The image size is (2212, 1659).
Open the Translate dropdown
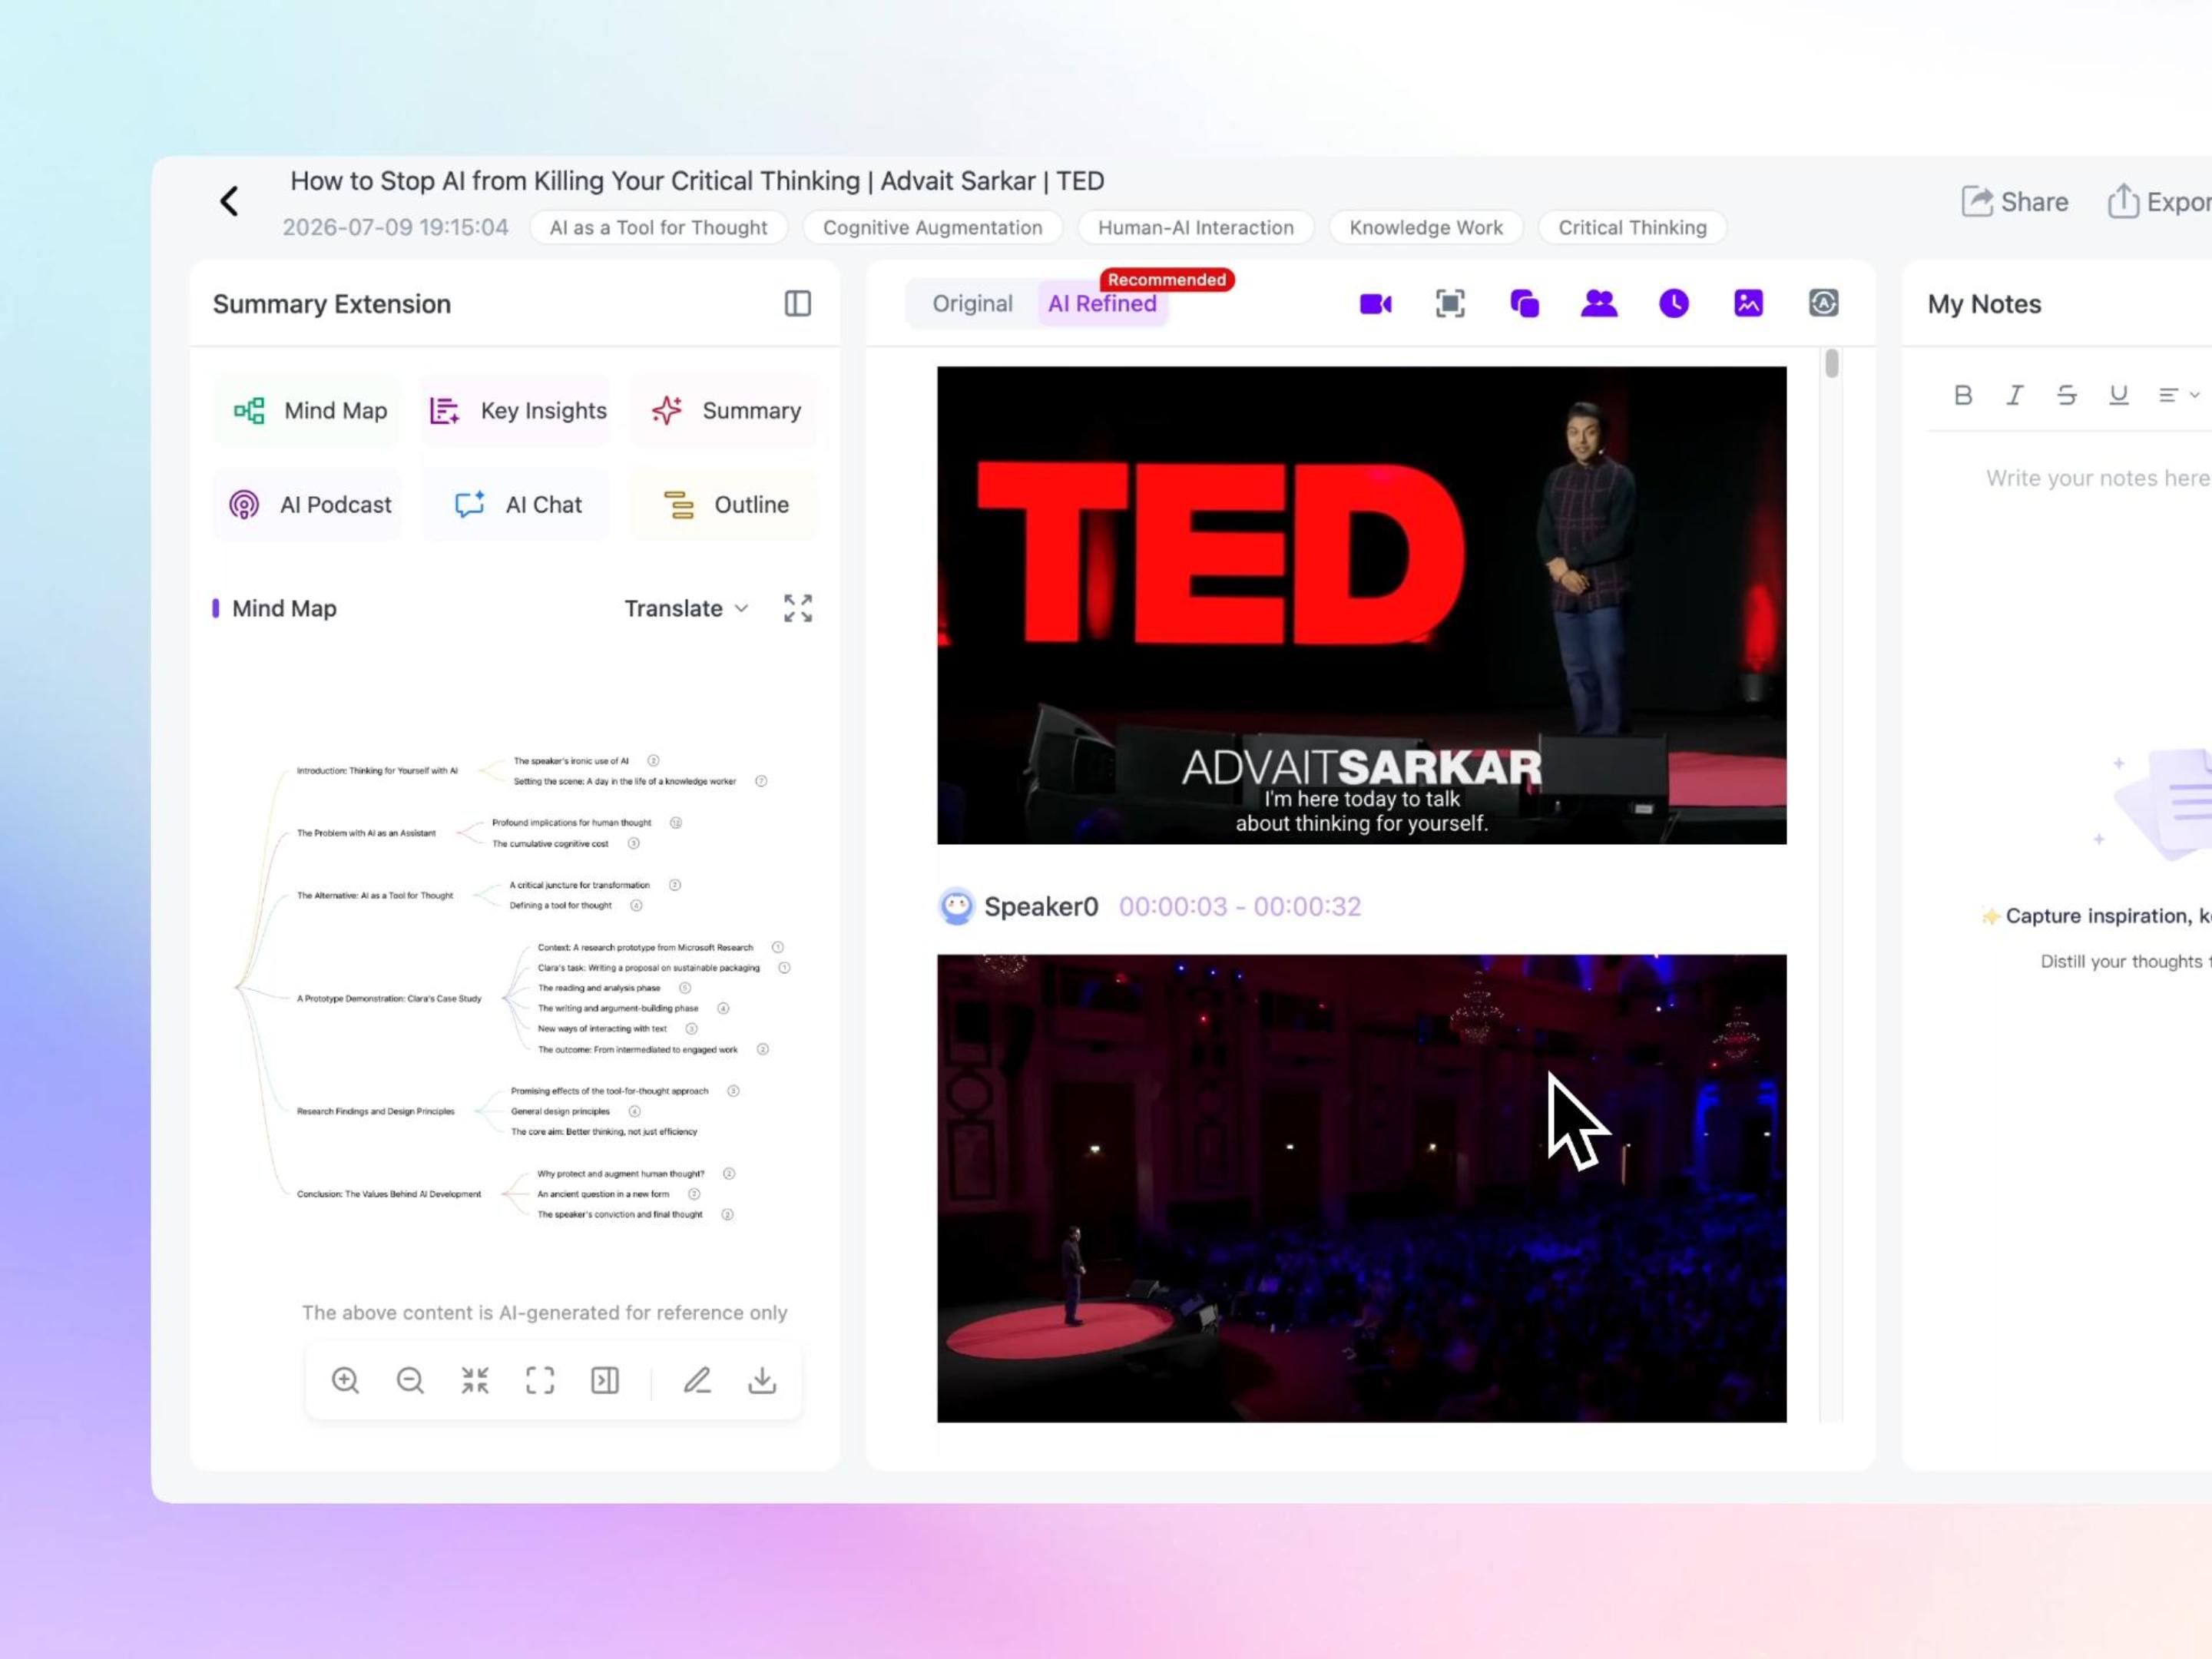686,608
